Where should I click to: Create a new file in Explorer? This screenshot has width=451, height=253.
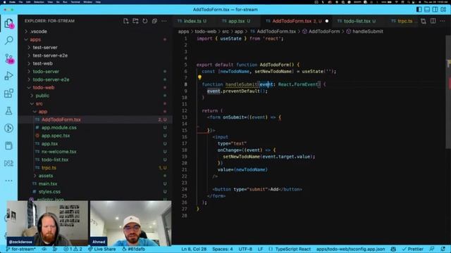point(126,21)
